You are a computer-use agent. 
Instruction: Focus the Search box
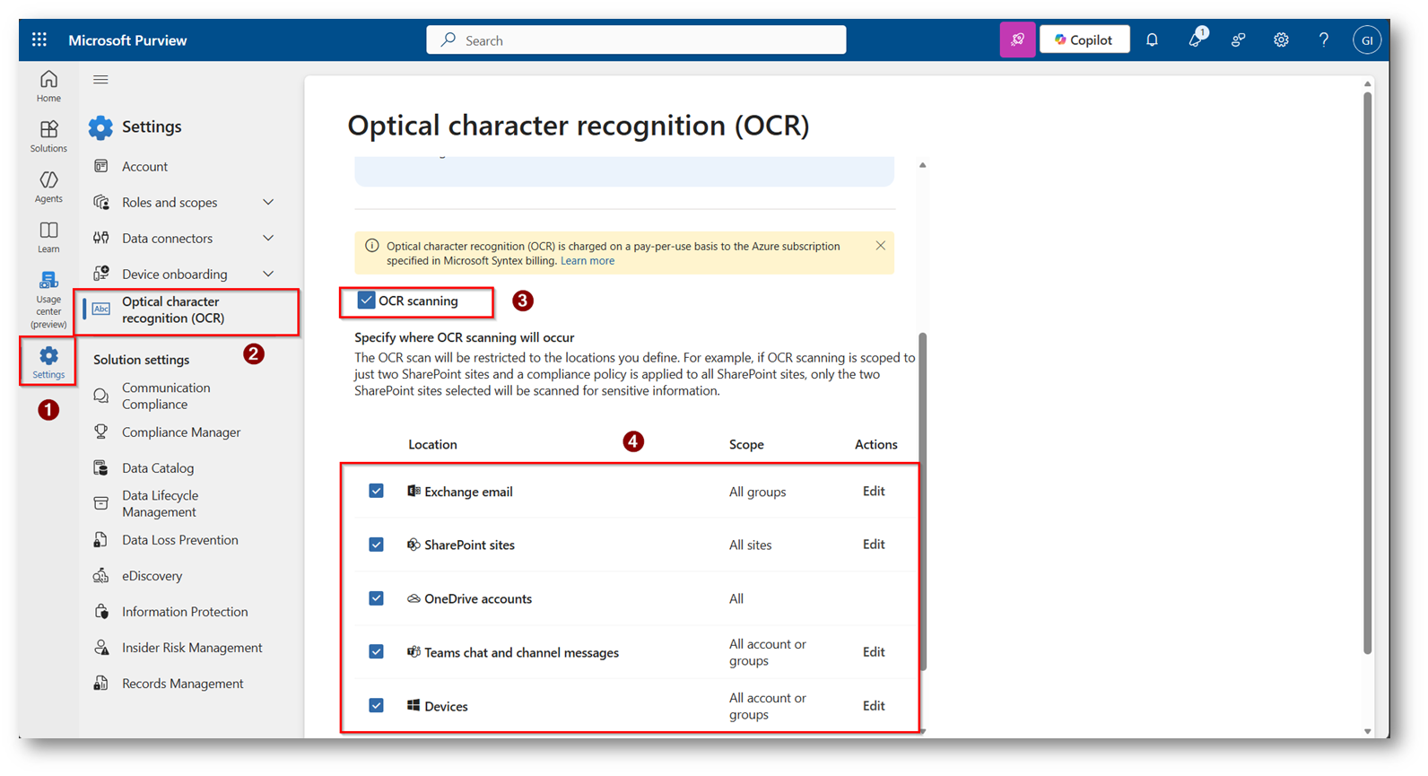click(636, 40)
